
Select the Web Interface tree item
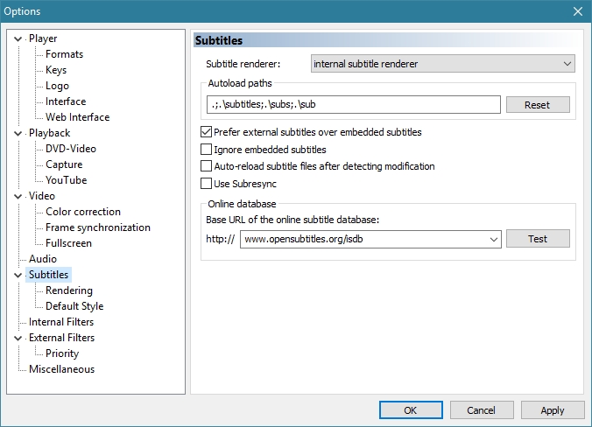tap(77, 117)
